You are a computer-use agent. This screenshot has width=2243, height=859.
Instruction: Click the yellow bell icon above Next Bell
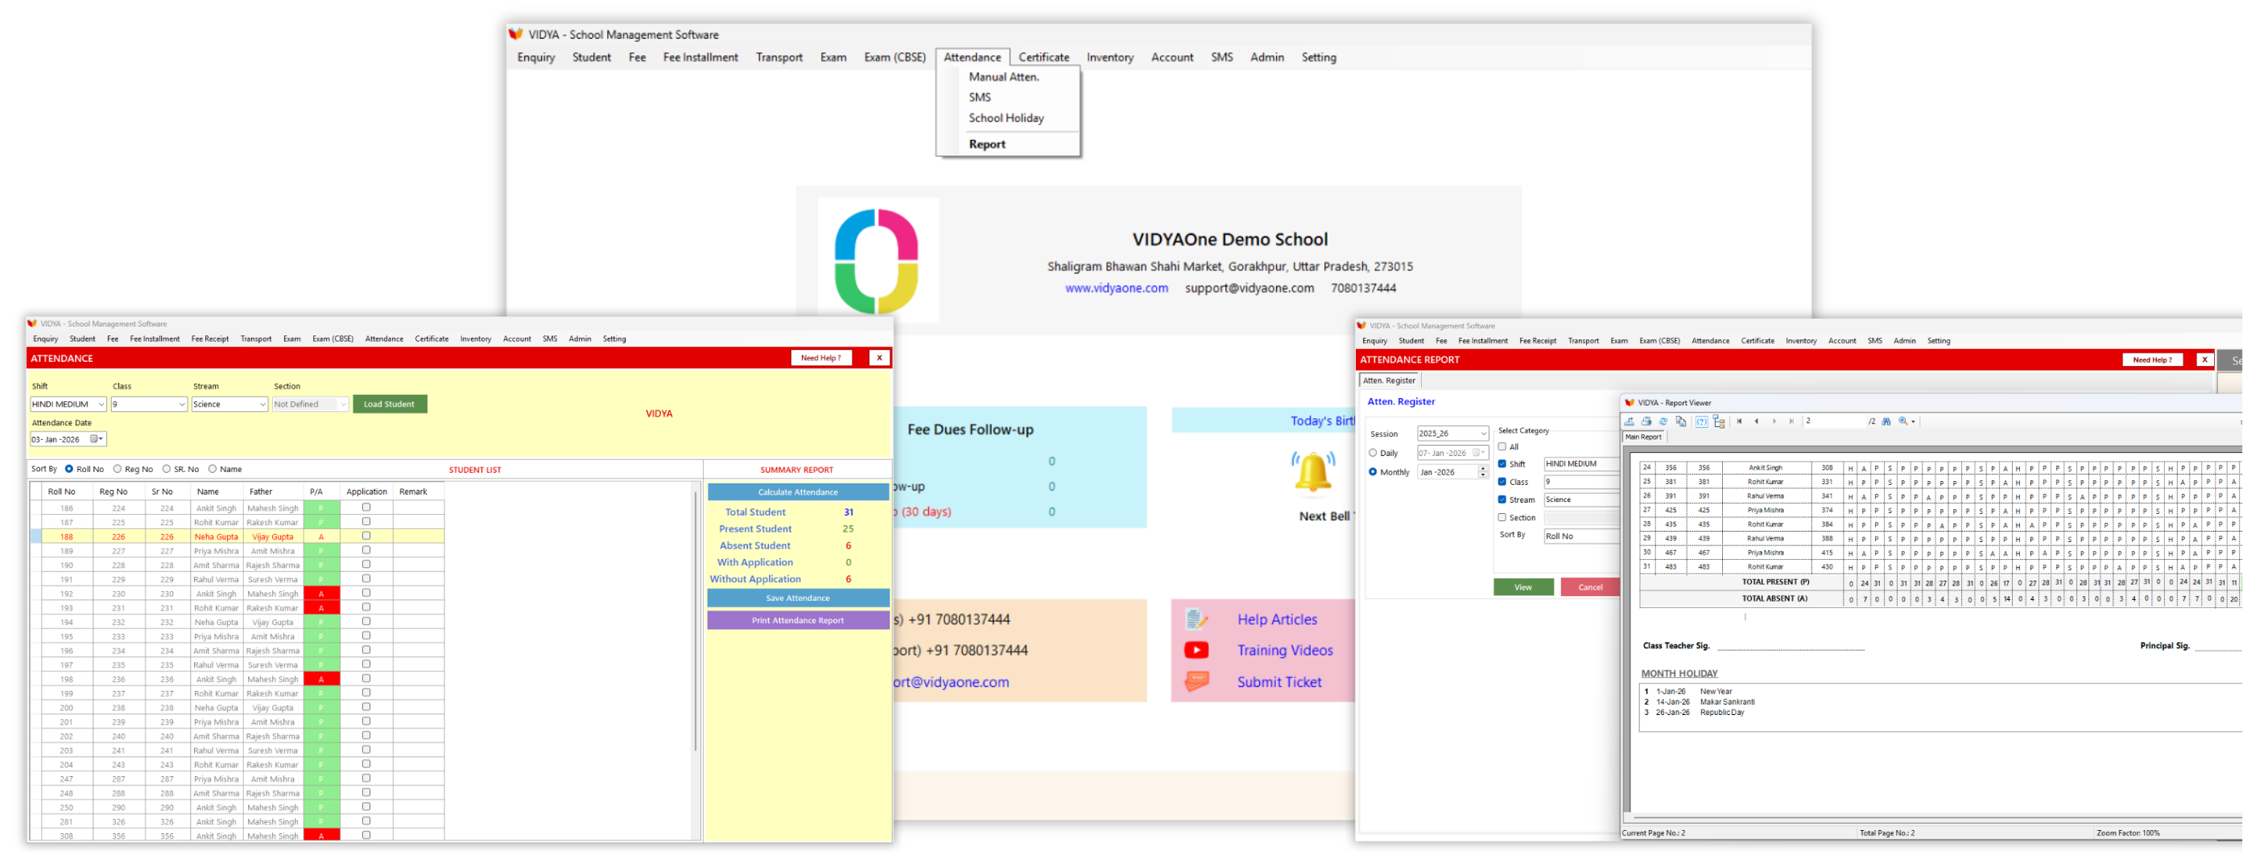[x=1313, y=471]
